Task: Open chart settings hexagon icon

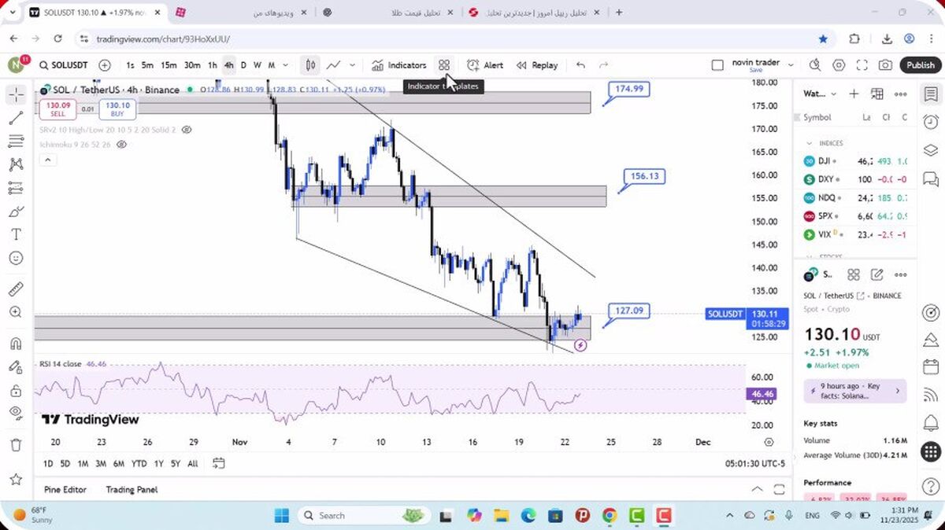Action: coord(839,65)
